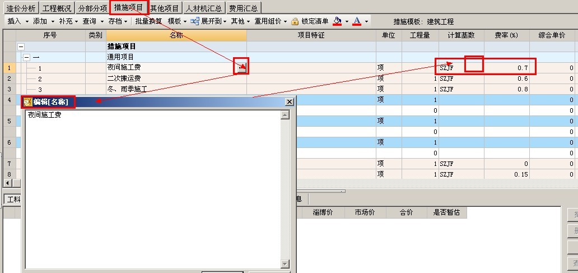
Task: Click the 名称 column header
Action: 176,35
